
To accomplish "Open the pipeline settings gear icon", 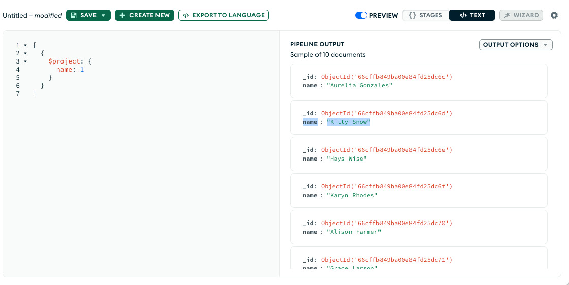I will (554, 15).
